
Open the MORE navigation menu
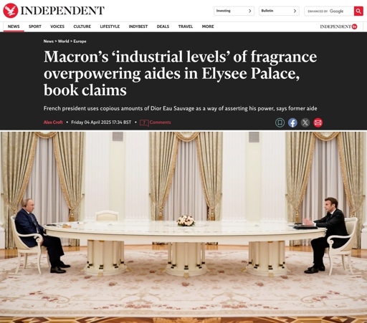tap(208, 26)
